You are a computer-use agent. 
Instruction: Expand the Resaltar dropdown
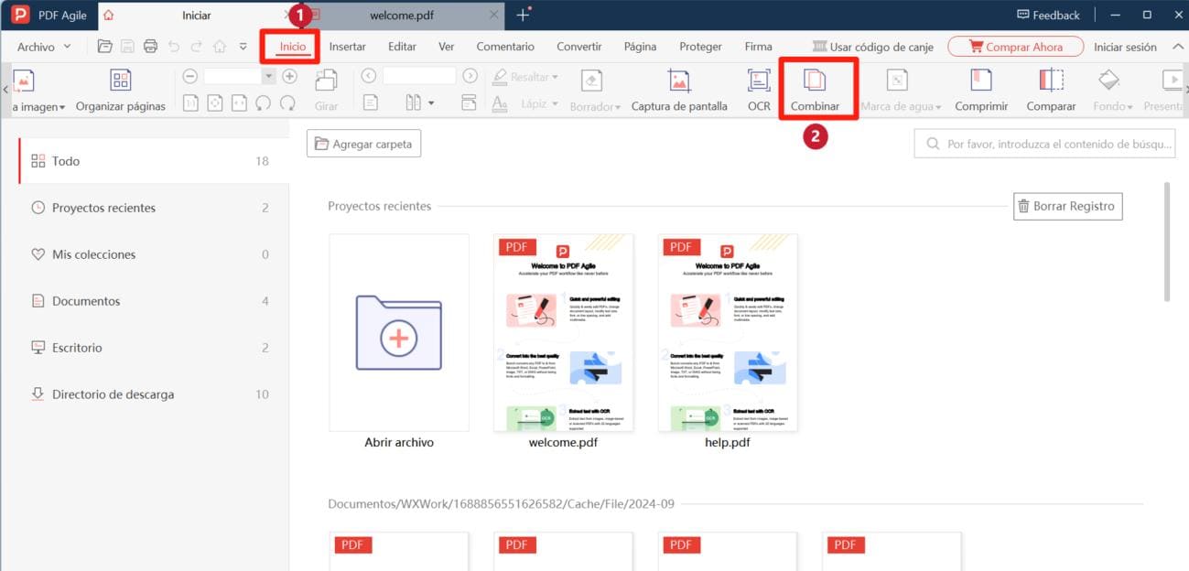pyautogui.click(x=555, y=78)
